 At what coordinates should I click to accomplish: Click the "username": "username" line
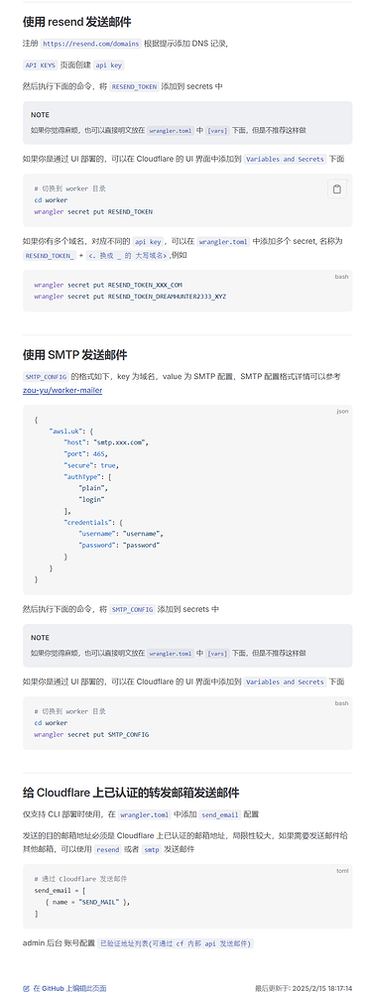(121, 534)
